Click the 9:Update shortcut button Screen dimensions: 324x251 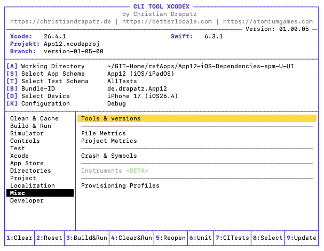pos(302,238)
